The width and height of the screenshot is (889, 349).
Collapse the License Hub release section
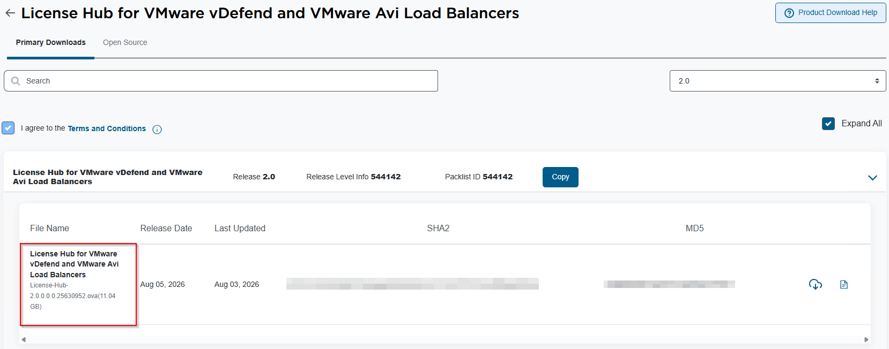point(872,178)
